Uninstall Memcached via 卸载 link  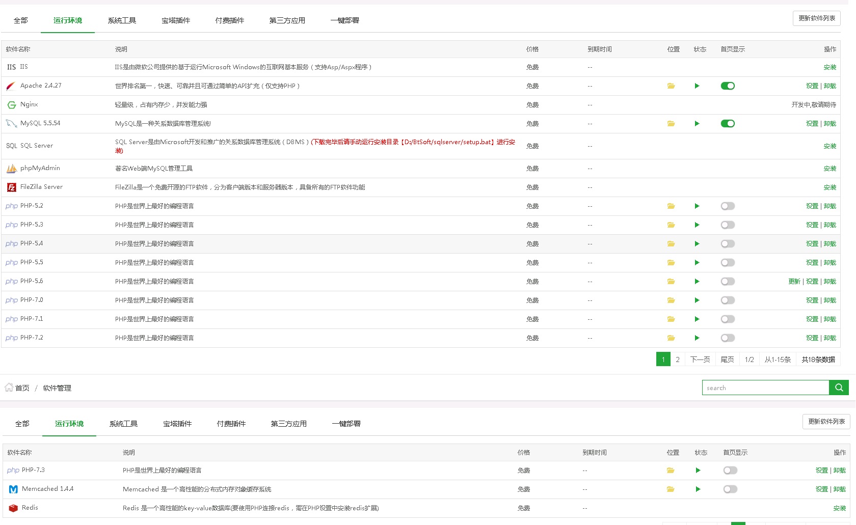[x=840, y=489]
